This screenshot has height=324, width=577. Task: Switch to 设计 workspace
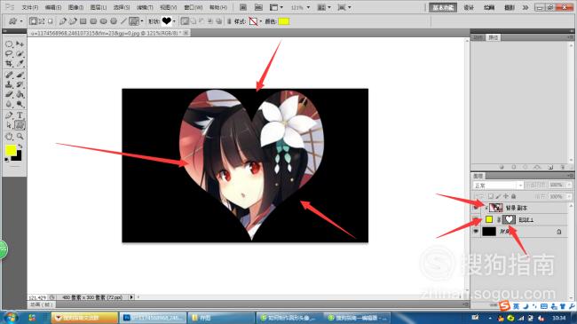pos(469,7)
